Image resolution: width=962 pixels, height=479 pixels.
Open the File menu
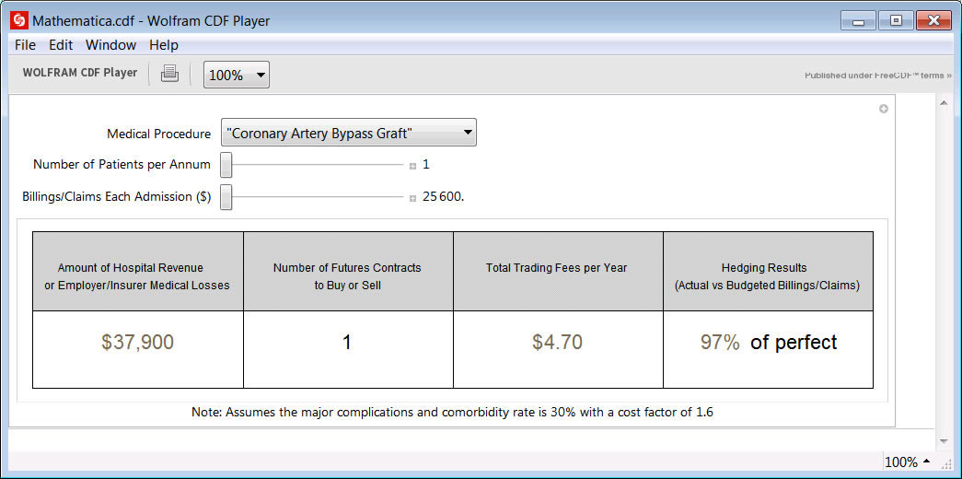point(25,45)
